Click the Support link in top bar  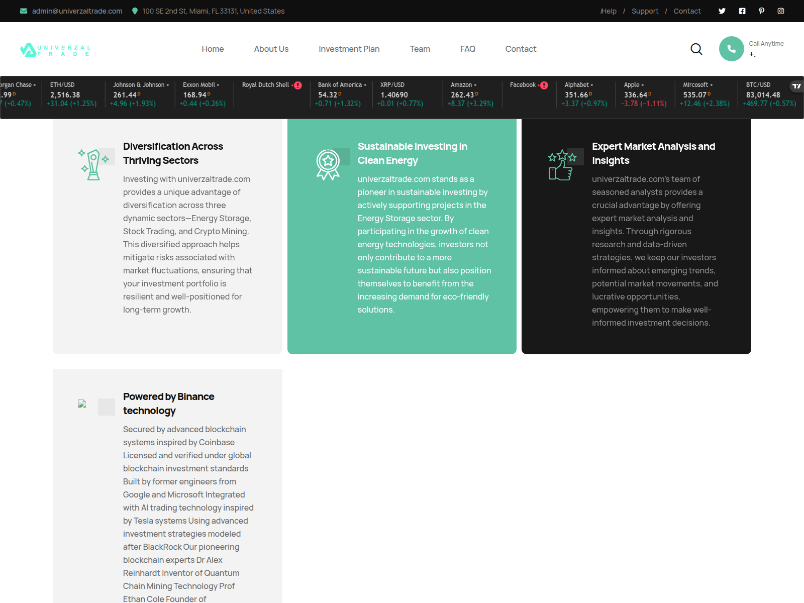pos(645,11)
